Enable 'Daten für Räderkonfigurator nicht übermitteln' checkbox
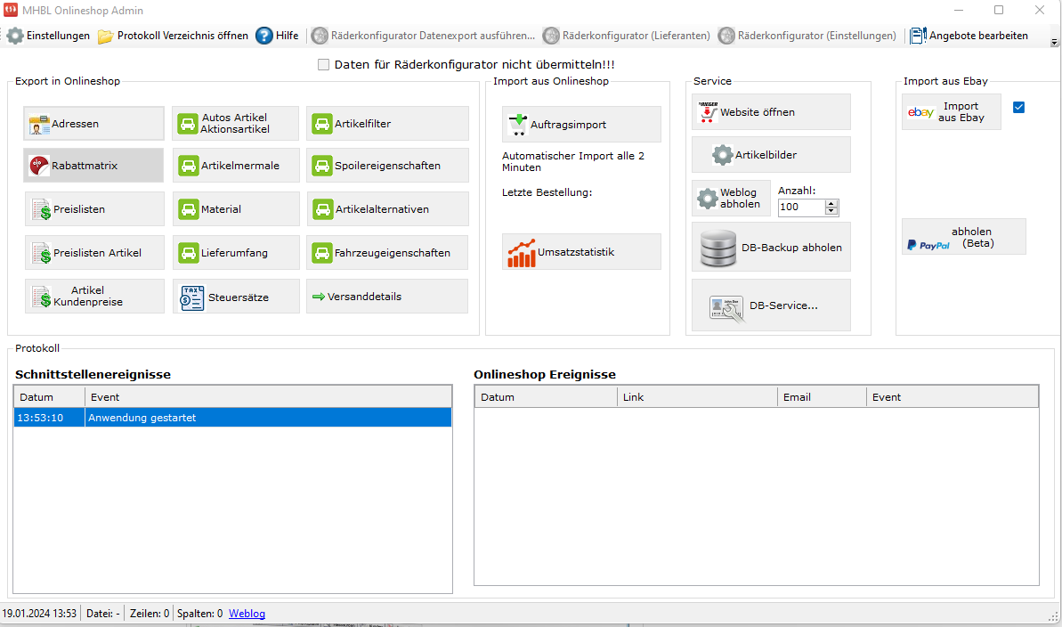 click(x=324, y=65)
